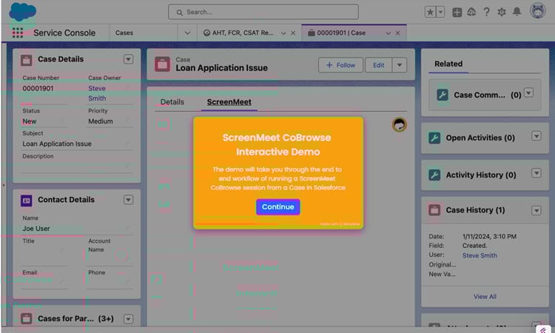Viewport: 555px width, 333px height.
Task: Collapse the Case Details panel dropdown
Action: tap(129, 59)
